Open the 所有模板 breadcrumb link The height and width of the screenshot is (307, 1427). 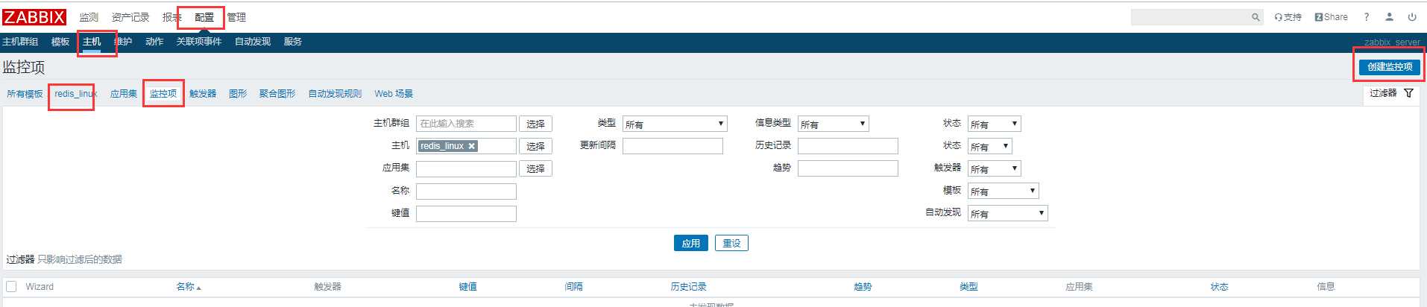click(x=25, y=94)
